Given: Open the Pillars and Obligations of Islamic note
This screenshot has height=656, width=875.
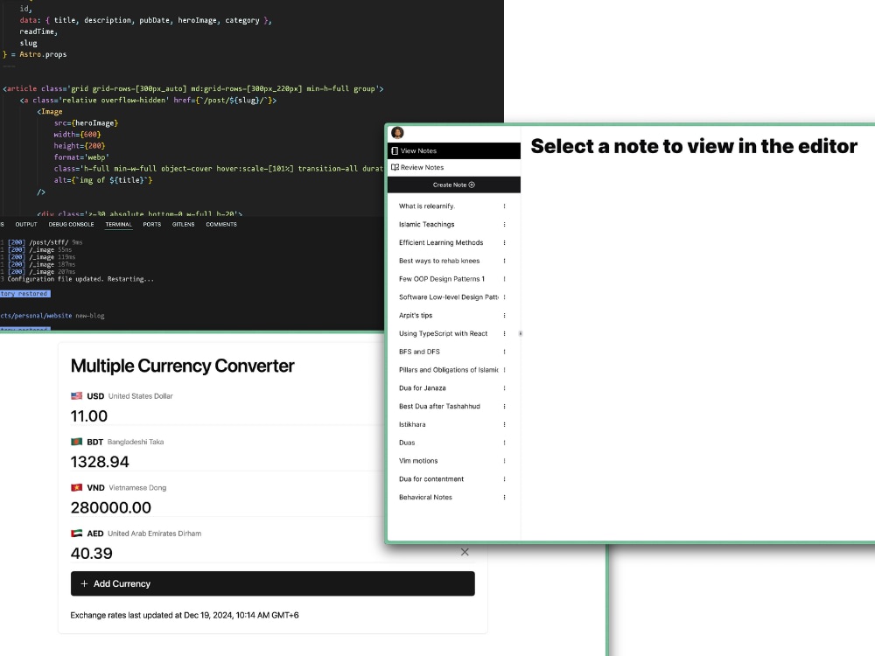Looking at the screenshot, I should (x=449, y=370).
